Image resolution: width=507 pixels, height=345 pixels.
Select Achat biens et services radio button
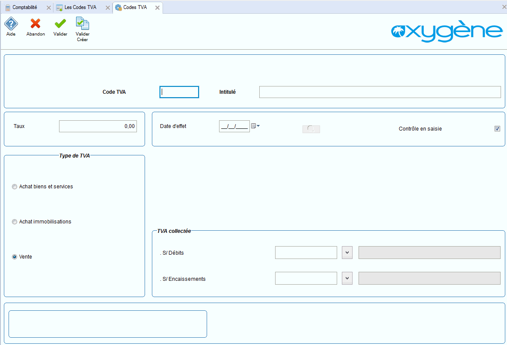pos(15,187)
